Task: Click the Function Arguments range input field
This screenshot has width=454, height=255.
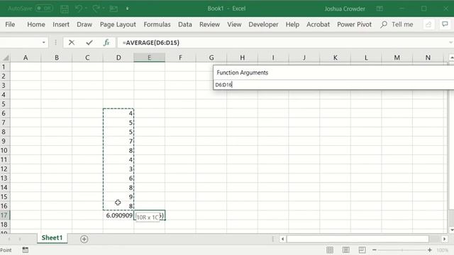Action: [333, 85]
